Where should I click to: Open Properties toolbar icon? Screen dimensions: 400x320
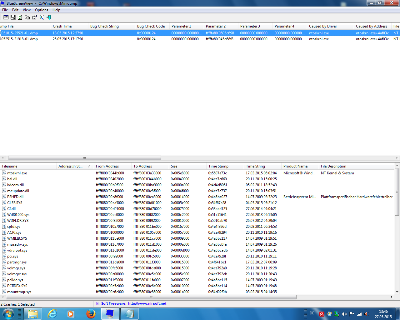[34, 17]
